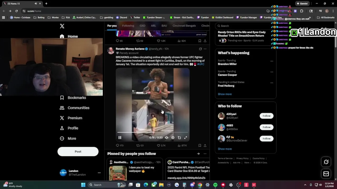The width and height of the screenshot is (337, 189).
Task: Open the More menu in the sidebar
Action: [x=68, y=138]
